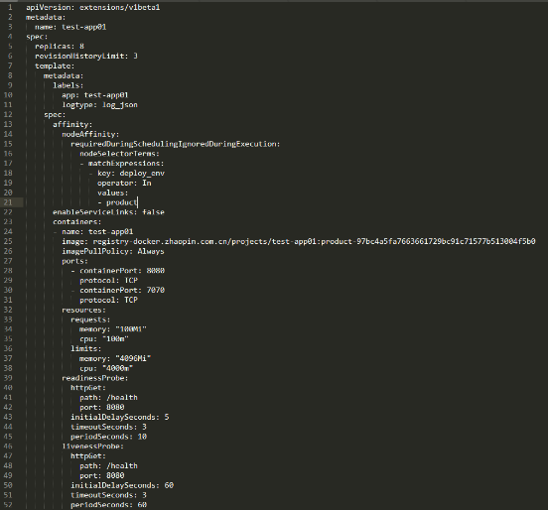This screenshot has width=548, height=510.
Task: Click 'containerPort: 8080' entry
Action: coord(122,271)
